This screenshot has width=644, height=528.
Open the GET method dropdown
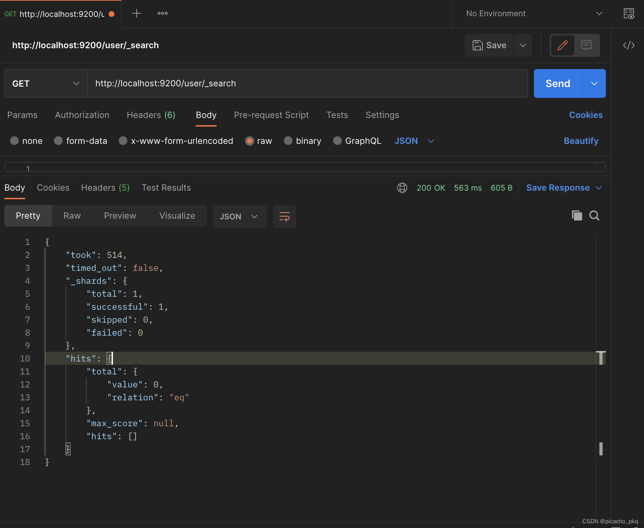click(46, 83)
